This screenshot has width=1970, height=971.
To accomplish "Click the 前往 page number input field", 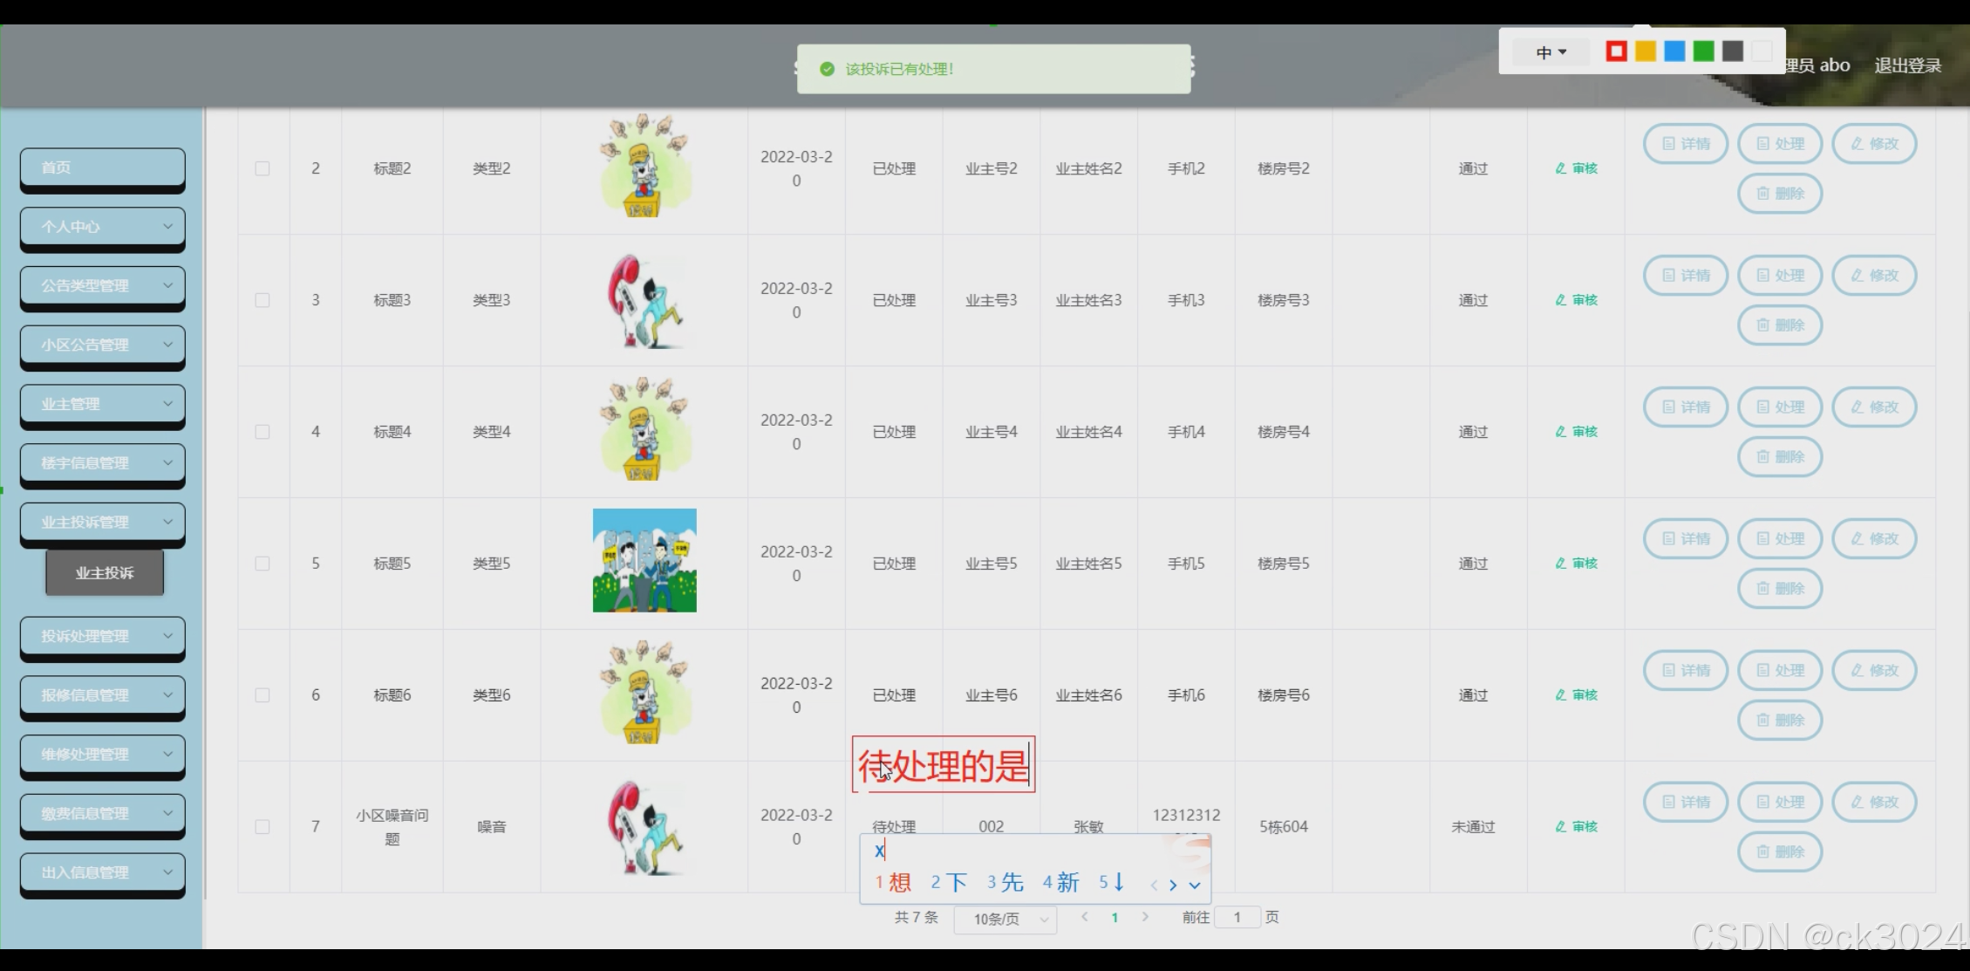I will click(1237, 917).
